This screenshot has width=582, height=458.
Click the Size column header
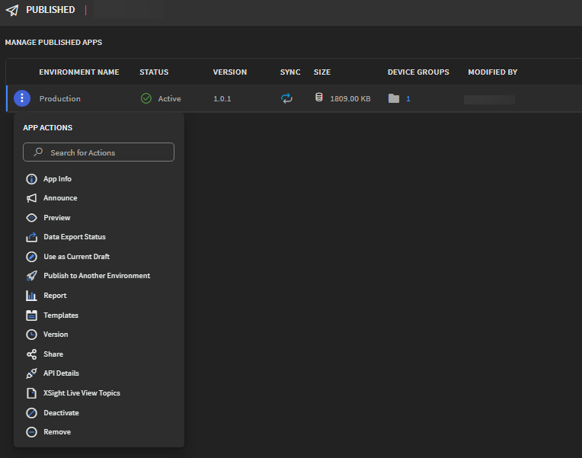(322, 72)
